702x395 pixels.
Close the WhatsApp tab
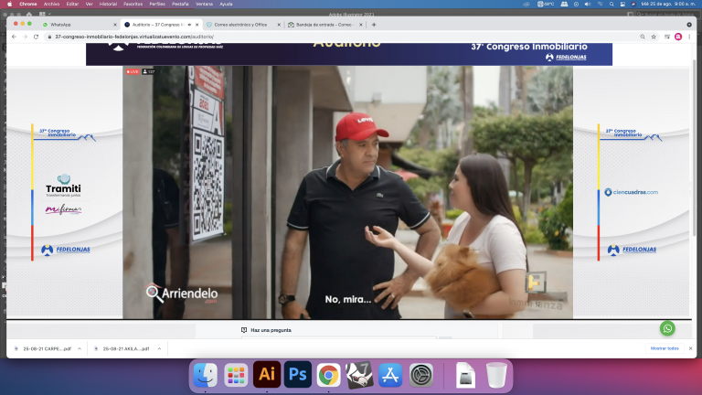point(115,25)
